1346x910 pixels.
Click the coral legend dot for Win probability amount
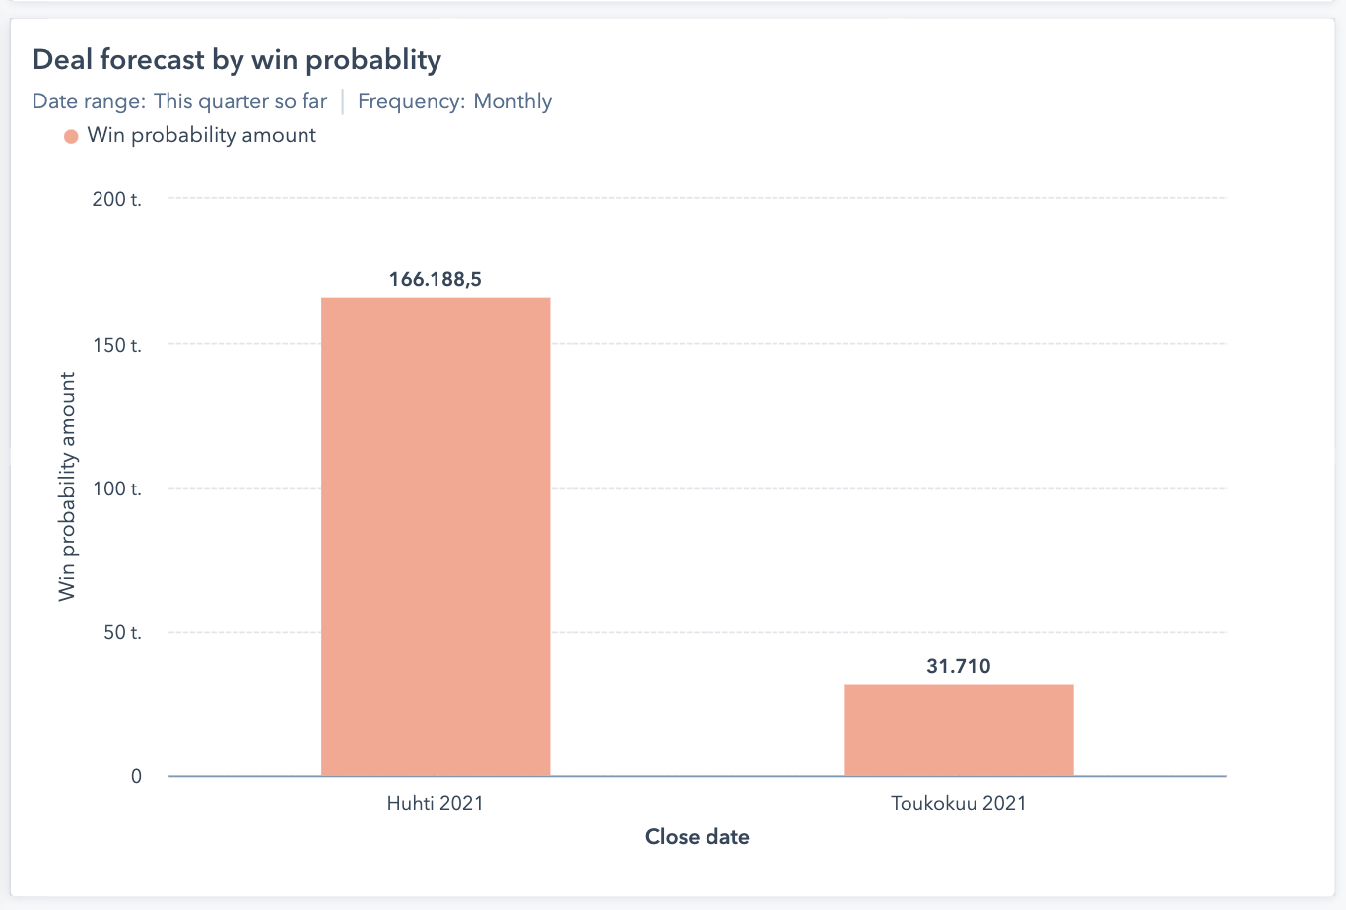coord(71,136)
